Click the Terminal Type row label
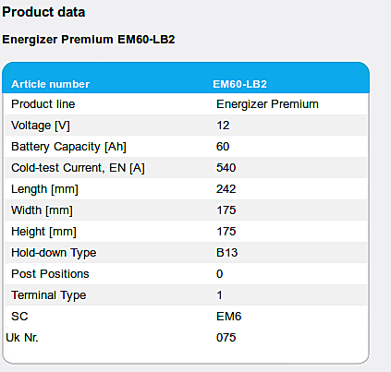The image size is (391, 372). click(x=49, y=295)
